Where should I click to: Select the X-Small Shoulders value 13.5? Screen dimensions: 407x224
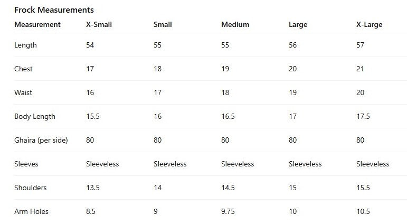point(92,188)
